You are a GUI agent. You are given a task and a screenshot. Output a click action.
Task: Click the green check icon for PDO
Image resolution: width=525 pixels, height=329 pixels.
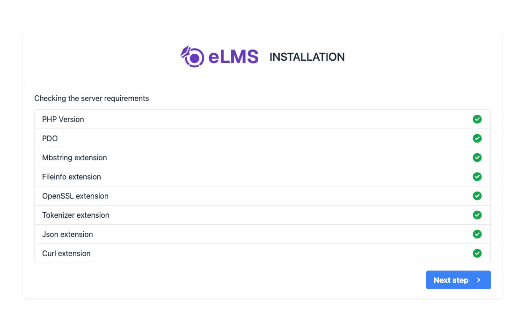point(477,138)
